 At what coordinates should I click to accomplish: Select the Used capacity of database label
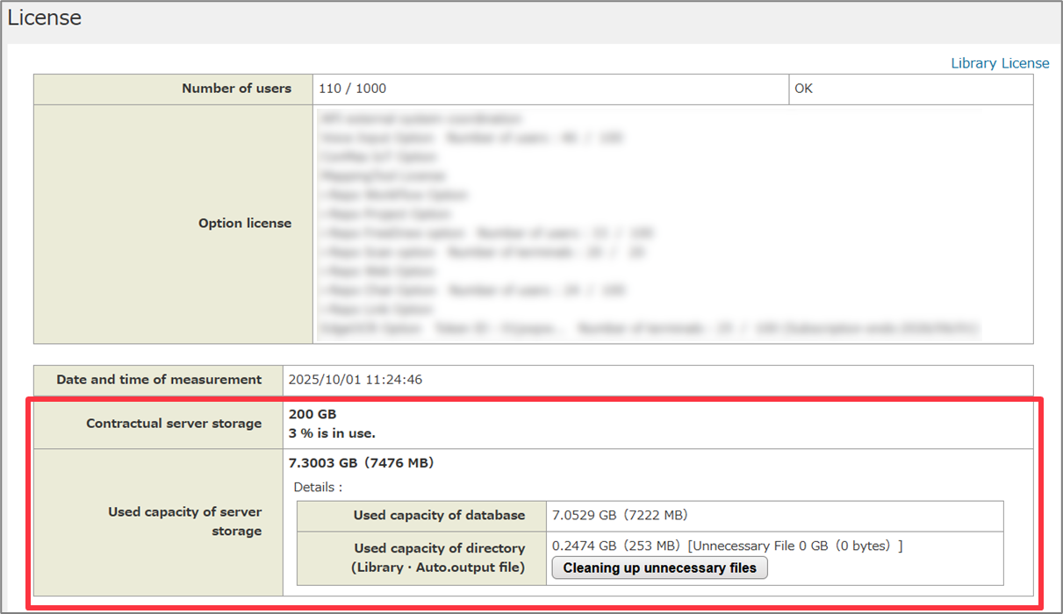(x=439, y=516)
